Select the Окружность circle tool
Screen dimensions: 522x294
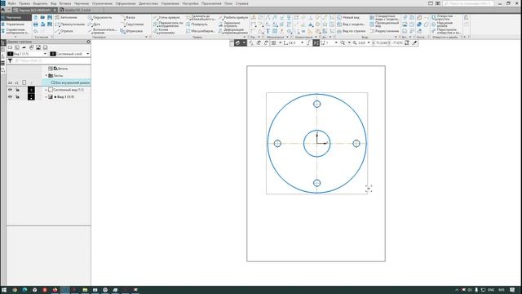pos(100,17)
